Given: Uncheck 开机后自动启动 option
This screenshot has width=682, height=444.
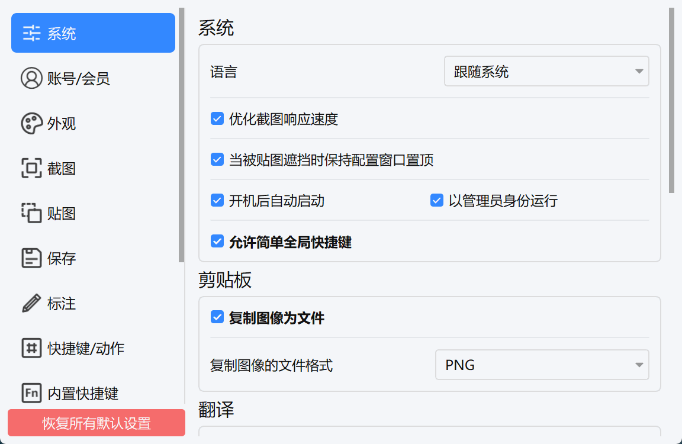Looking at the screenshot, I should [x=217, y=201].
